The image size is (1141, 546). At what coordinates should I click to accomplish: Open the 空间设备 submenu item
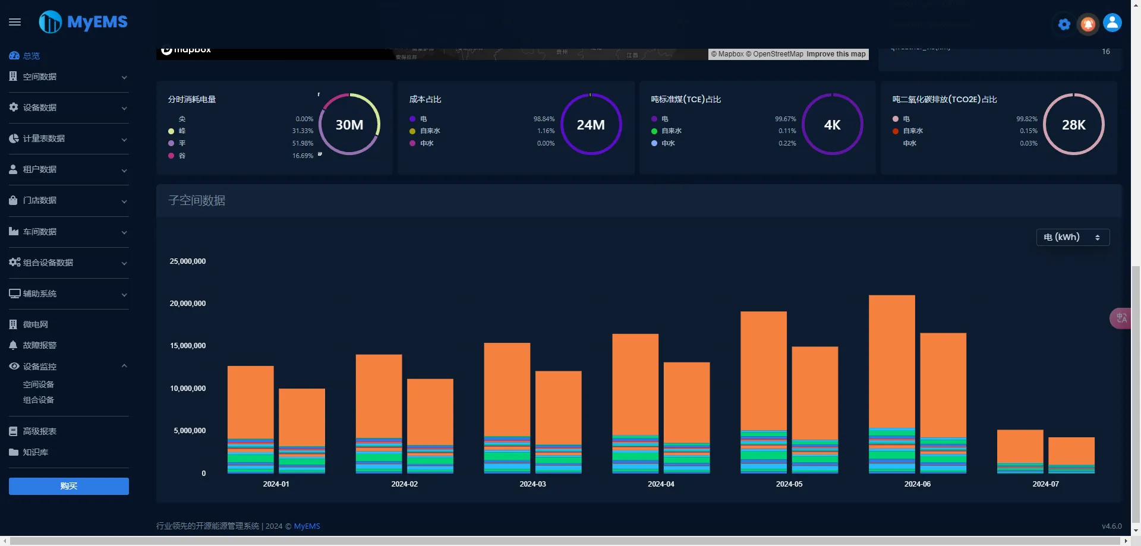39,384
